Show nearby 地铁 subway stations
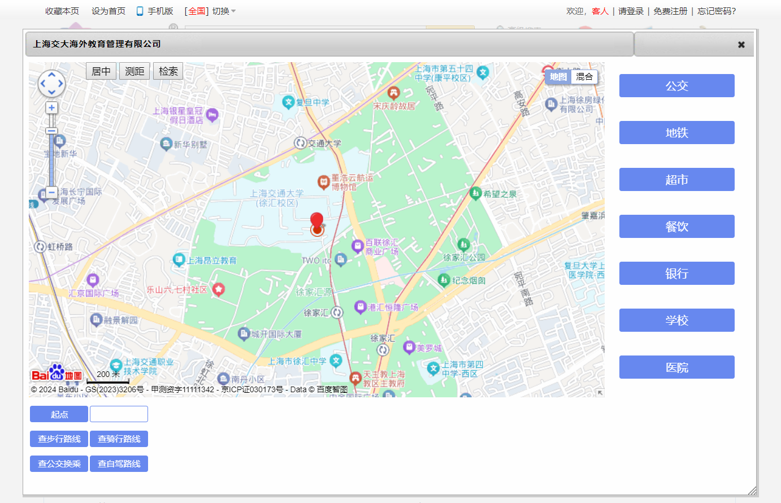 pos(676,133)
